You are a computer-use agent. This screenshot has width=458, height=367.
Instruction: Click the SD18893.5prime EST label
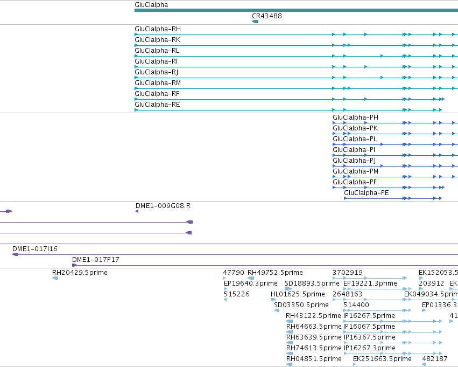tap(312, 283)
